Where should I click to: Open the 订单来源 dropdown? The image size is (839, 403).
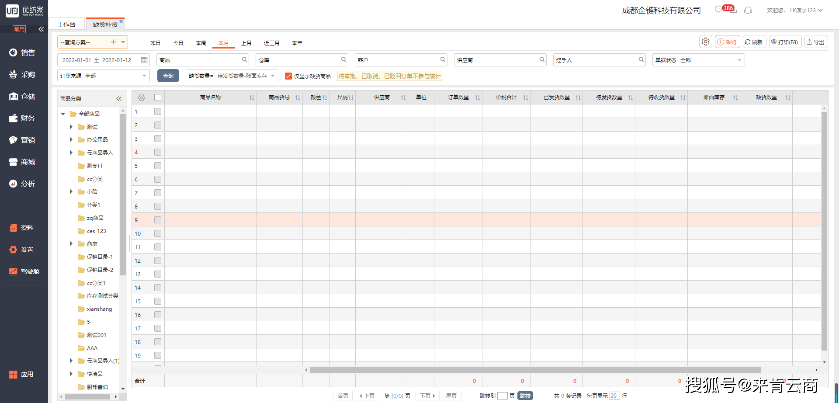point(104,76)
